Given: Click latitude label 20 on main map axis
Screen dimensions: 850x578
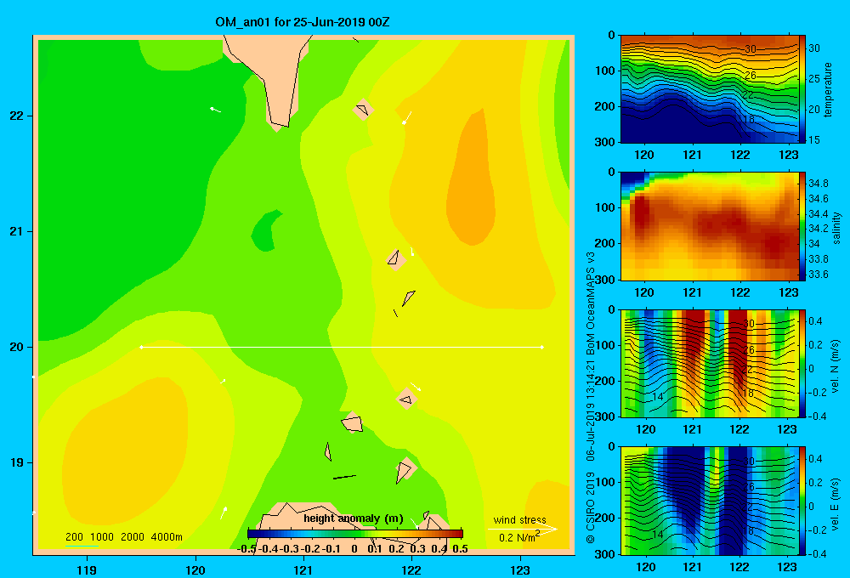Looking at the screenshot, I should coord(17,347).
